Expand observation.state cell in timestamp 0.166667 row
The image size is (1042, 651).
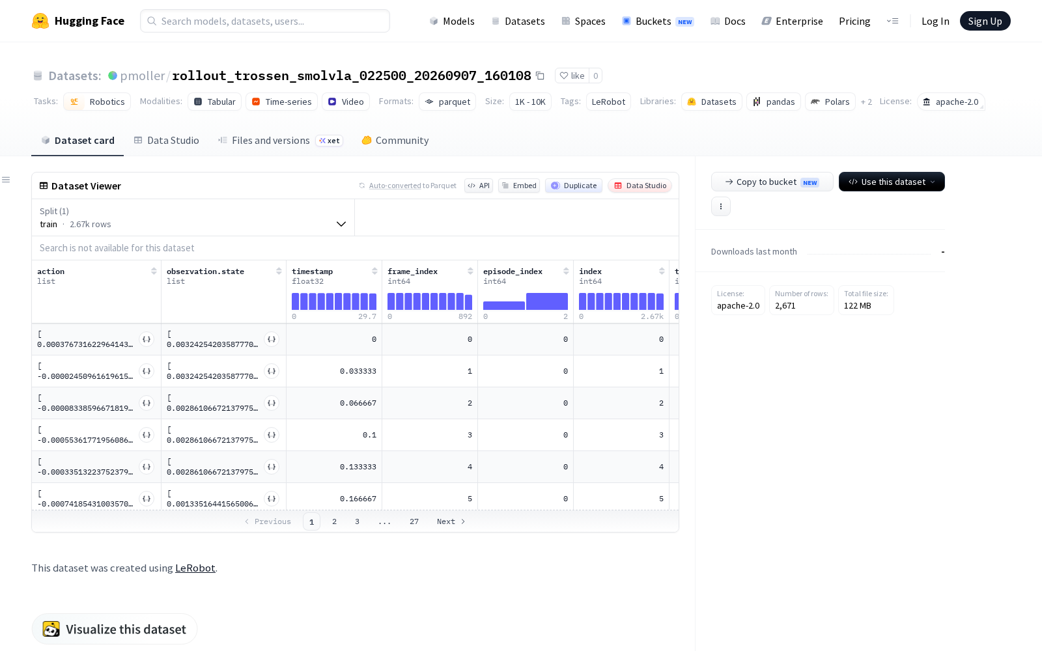tap(272, 499)
